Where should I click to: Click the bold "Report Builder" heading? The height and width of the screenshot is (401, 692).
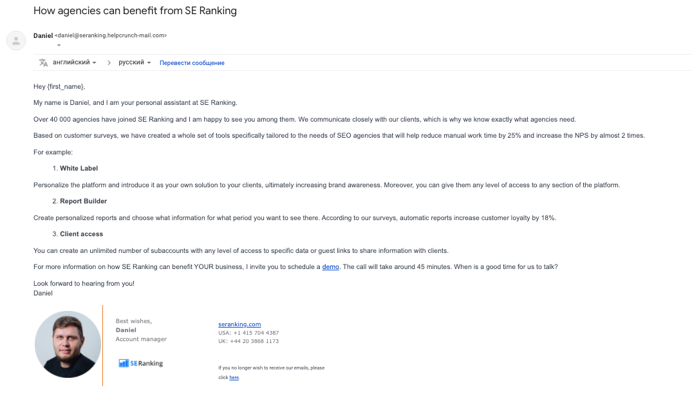(x=84, y=201)
